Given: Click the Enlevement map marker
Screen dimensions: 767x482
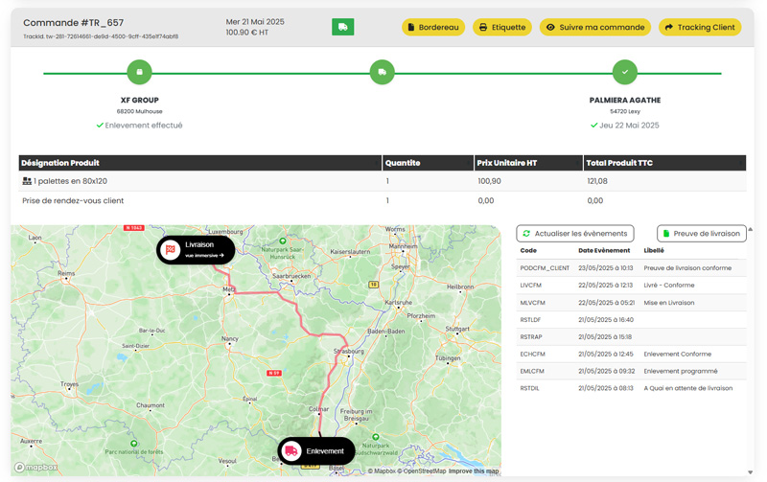Looking at the screenshot, I should click(x=316, y=450).
